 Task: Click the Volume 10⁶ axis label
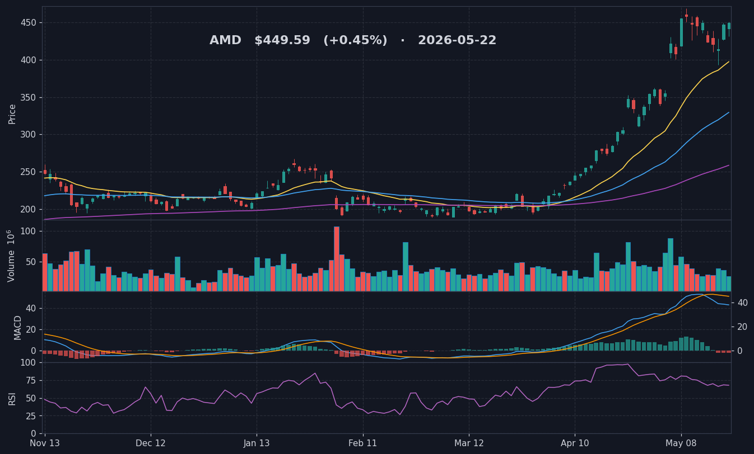[x=11, y=256]
